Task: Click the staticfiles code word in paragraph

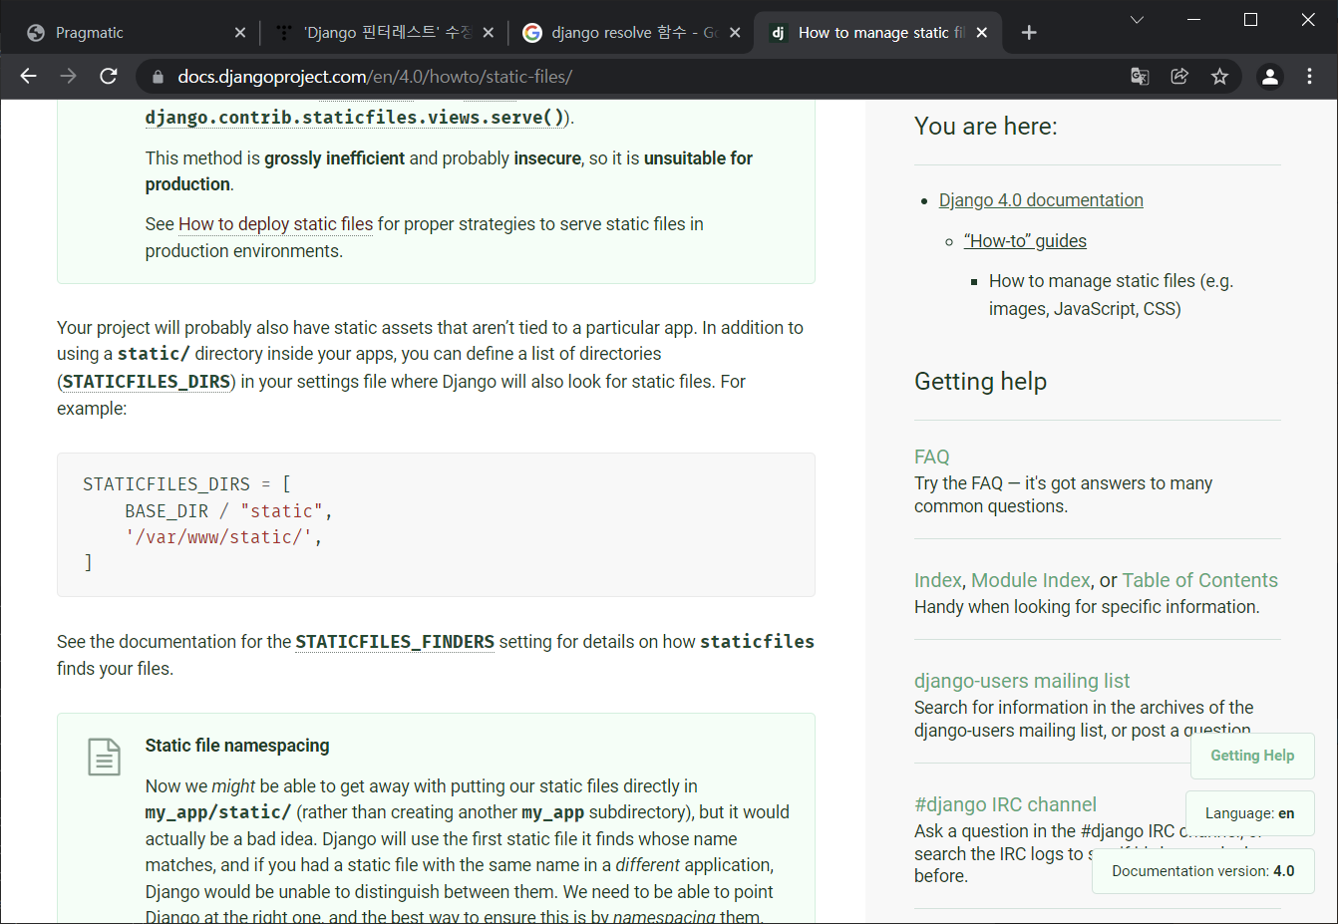Action: (x=757, y=642)
